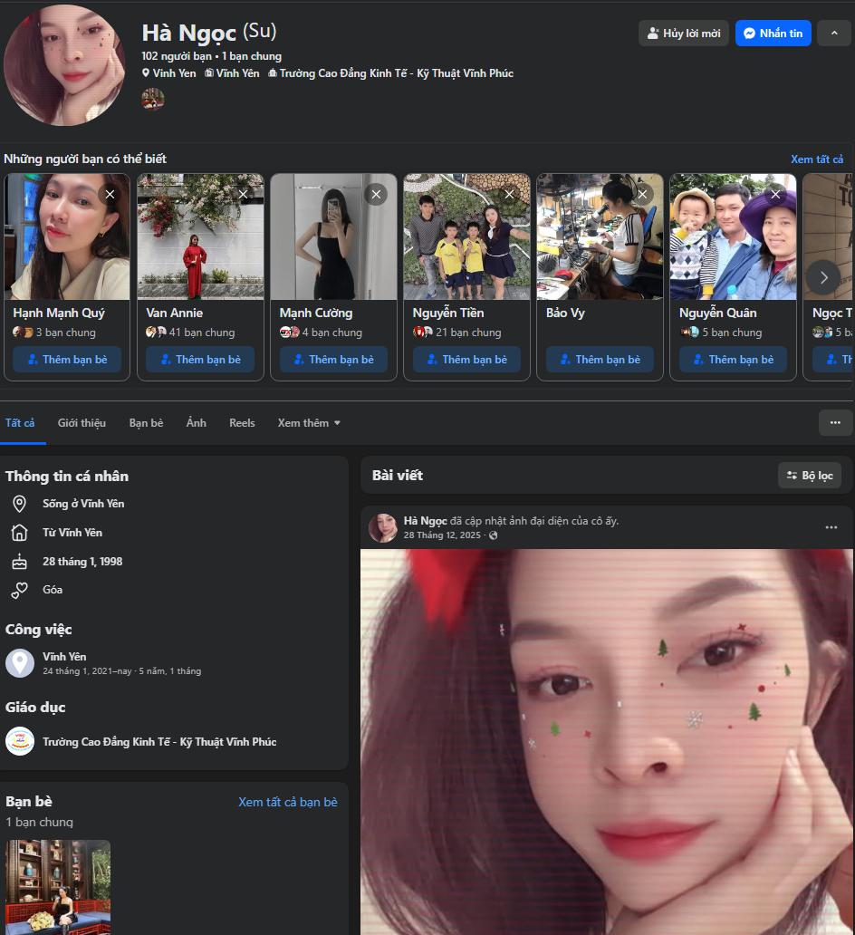Dismiss the Nguyễn Tiền suggestion card
The image size is (855, 935).
[x=509, y=195]
